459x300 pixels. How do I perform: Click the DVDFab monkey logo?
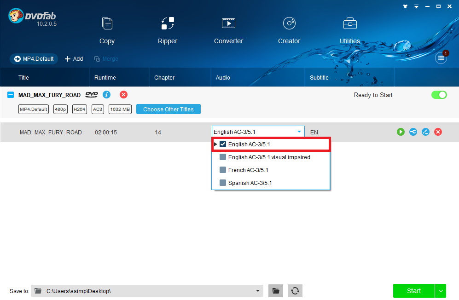(x=16, y=16)
